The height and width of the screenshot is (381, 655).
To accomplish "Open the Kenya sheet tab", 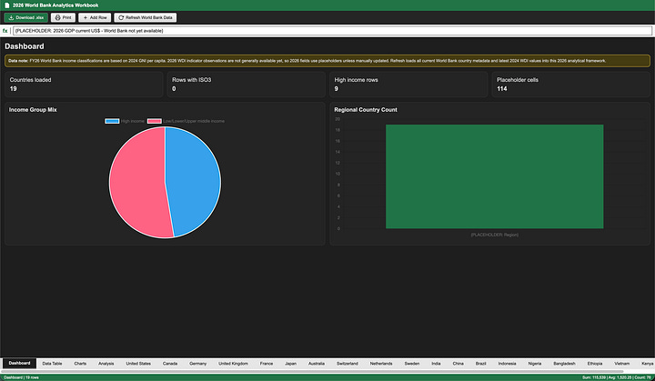I will tap(647, 364).
